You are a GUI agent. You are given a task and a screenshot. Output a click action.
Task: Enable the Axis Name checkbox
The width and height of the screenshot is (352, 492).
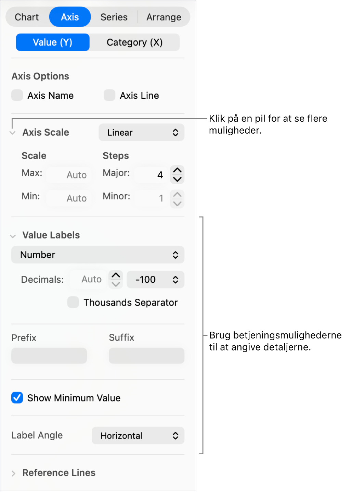[x=17, y=95]
